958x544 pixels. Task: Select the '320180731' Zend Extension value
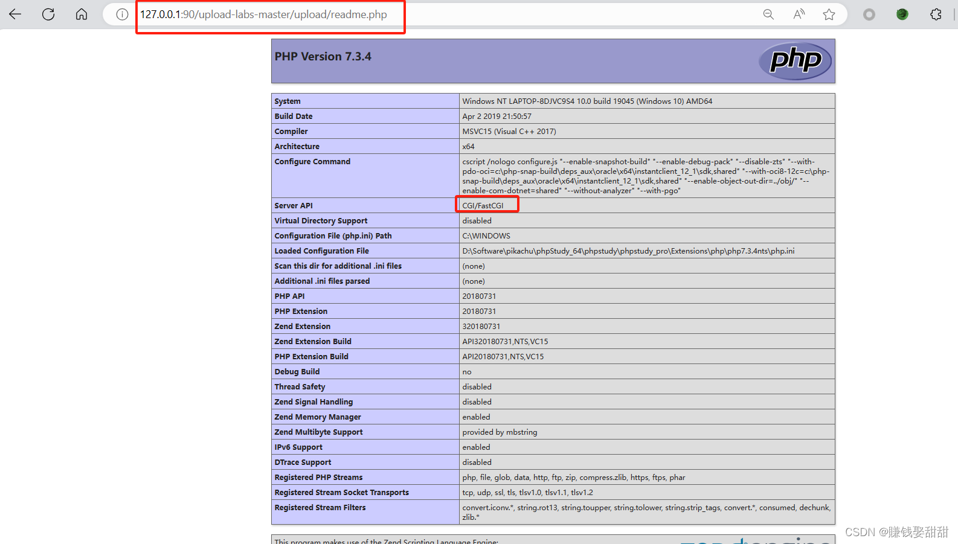[481, 327]
